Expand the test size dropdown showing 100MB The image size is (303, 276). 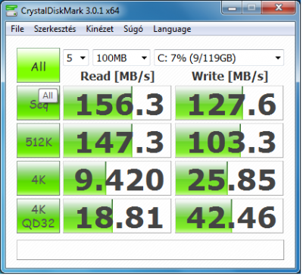121,58
